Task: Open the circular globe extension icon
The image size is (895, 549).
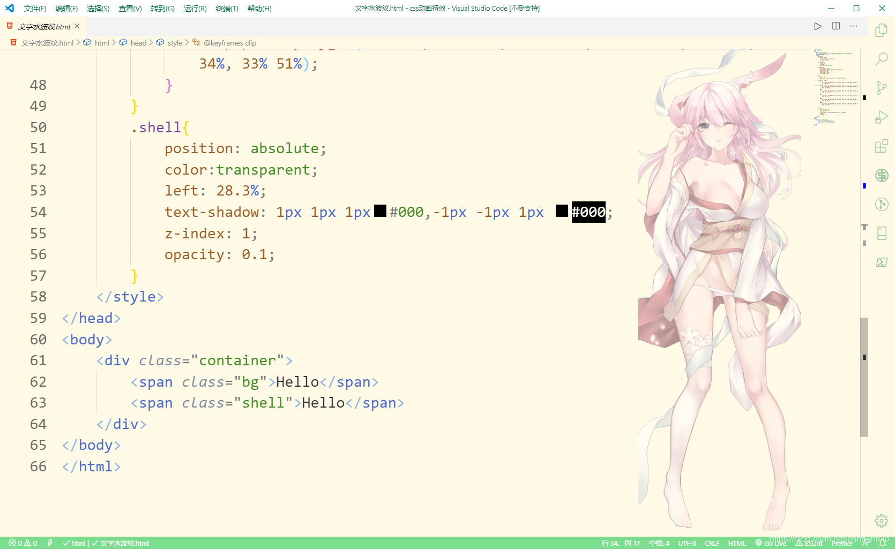Action: (x=881, y=175)
